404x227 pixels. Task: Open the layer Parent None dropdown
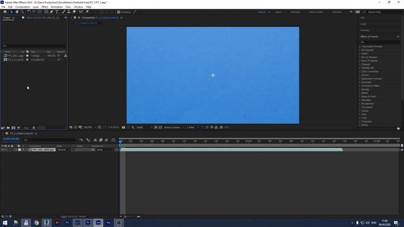tap(105, 150)
